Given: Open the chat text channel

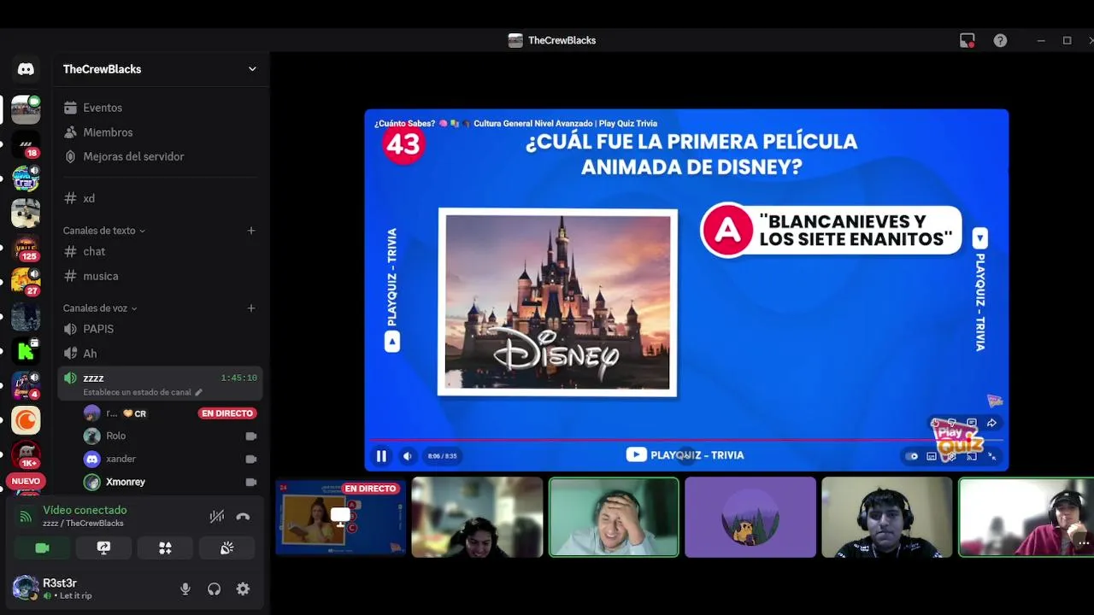Looking at the screenshot, I should (161, 251).
